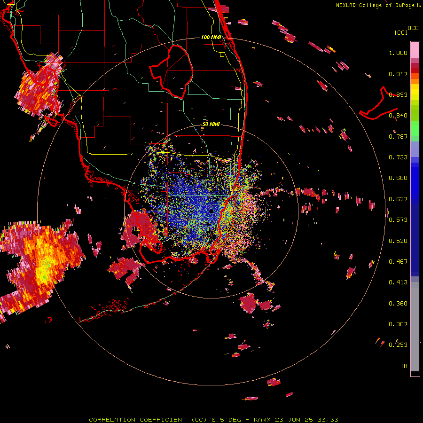Click the 0.520 scale value

pyautogui.click(x=398, y=241)
